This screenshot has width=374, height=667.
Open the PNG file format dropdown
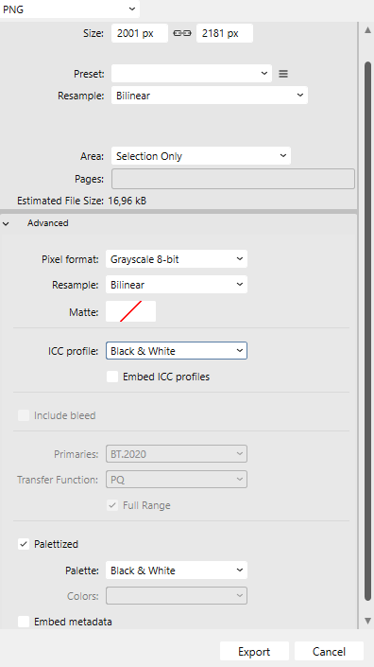click(x=70, y=9)
